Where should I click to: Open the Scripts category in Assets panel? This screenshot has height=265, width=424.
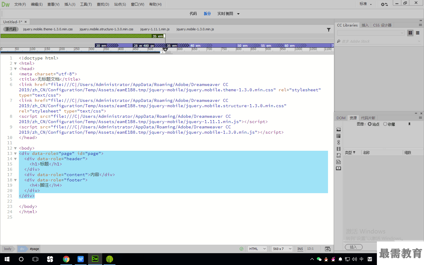[x=339, y=155]
